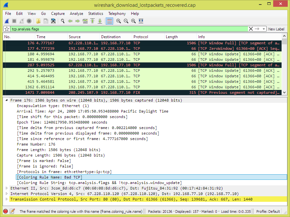Stop the packet capture
Viewport: 290px width, 217px height.
click(14, 21)
